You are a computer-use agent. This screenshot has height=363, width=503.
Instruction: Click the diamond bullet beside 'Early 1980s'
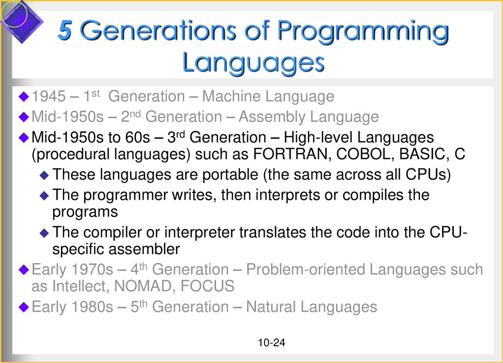click(24, 307)
